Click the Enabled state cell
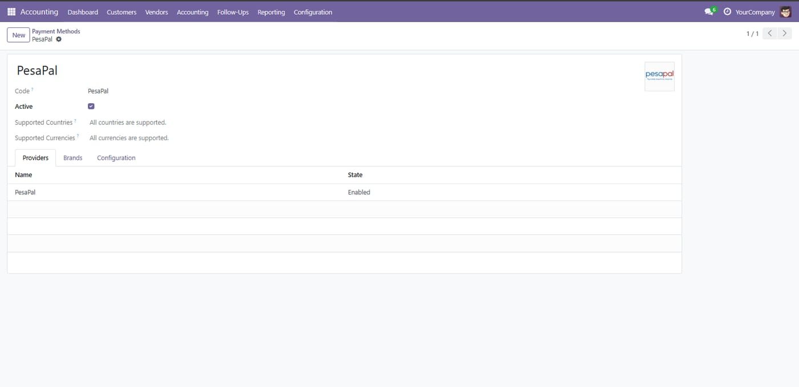The width and height of the screenshot is (799, 387). tap(359, 192)
